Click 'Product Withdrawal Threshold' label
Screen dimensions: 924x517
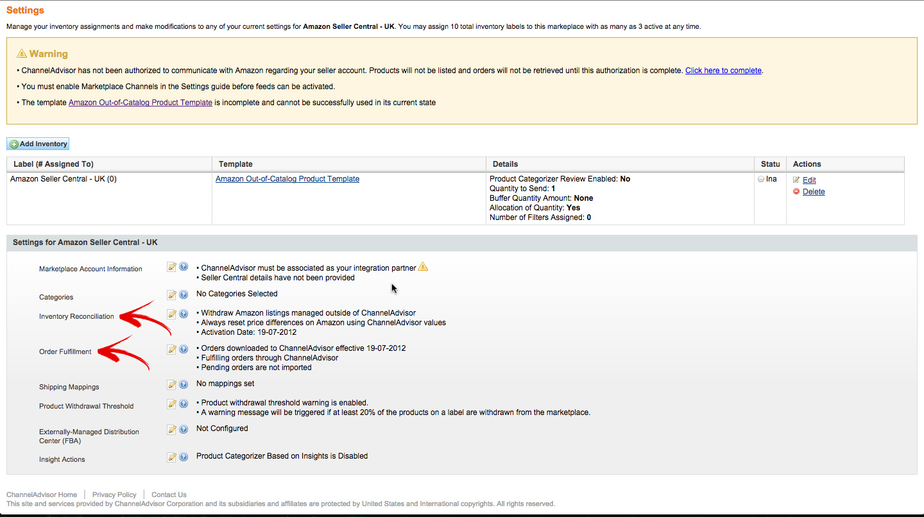[87, 406]
